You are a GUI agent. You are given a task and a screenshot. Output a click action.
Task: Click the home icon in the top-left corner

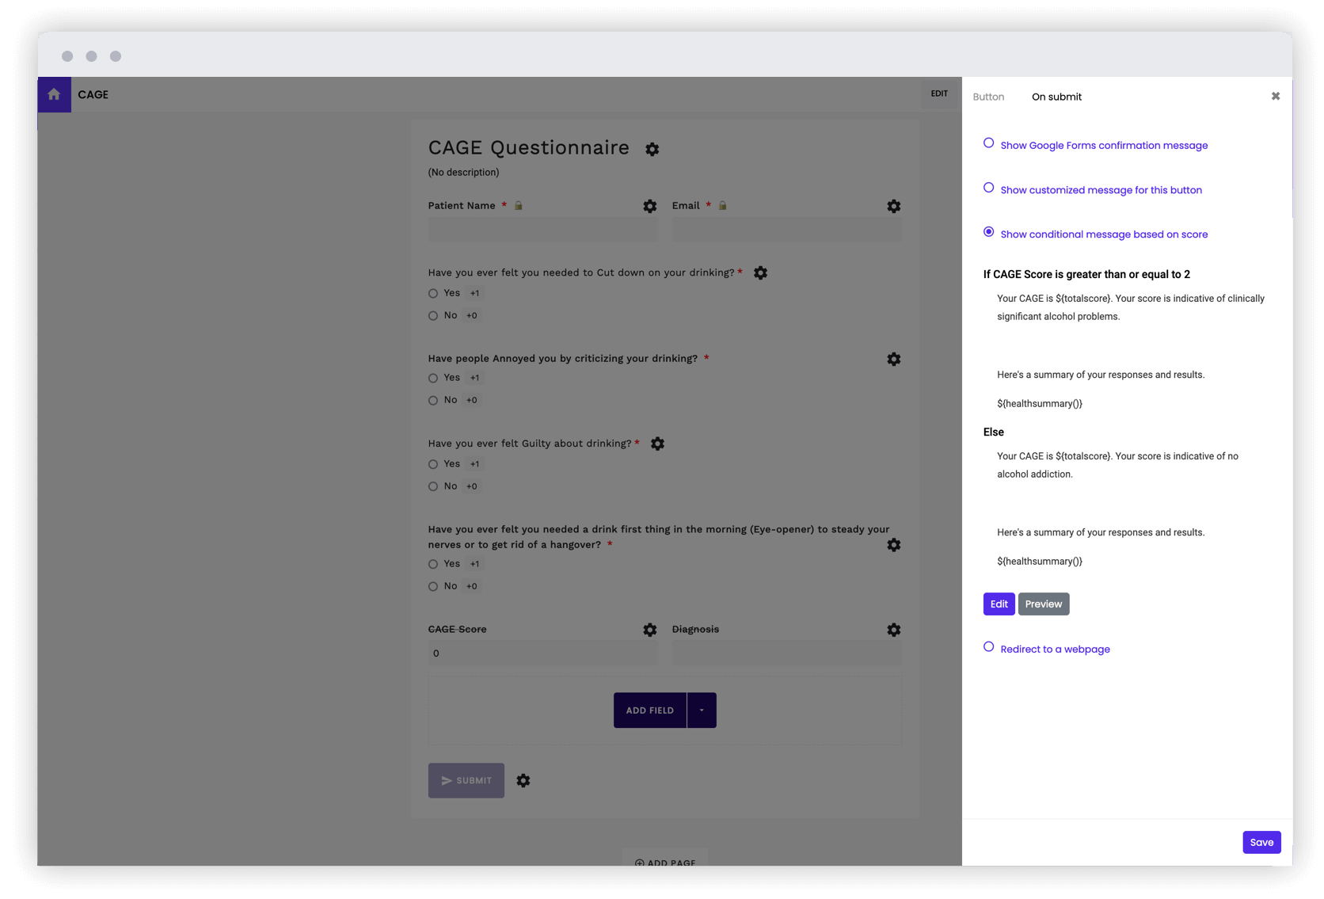click(x=54, y=93)
